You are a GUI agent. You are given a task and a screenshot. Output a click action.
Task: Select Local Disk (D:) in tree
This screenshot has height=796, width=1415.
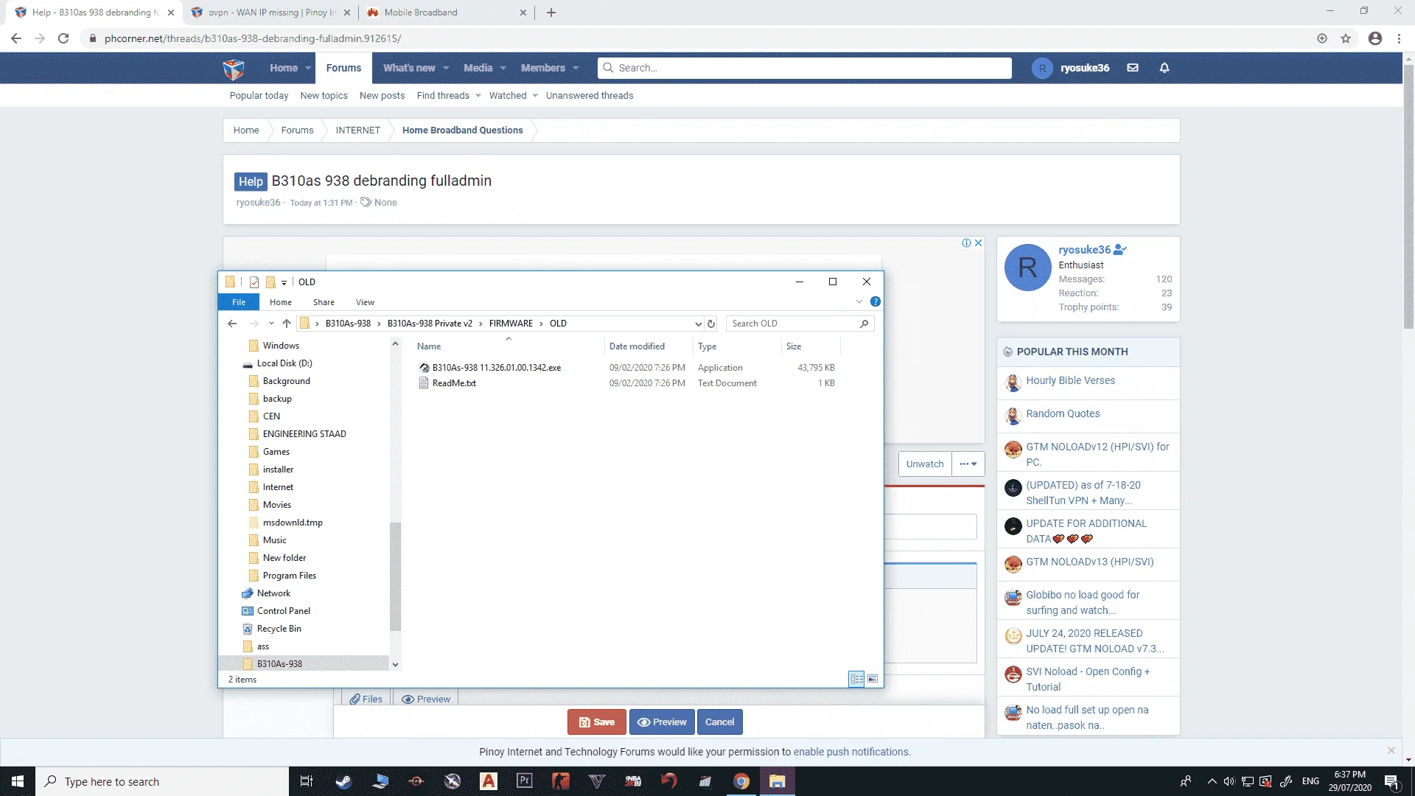pos(284,363)
